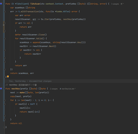
Task: Click the gutter icon beside nextKey function
Action: 1,89
